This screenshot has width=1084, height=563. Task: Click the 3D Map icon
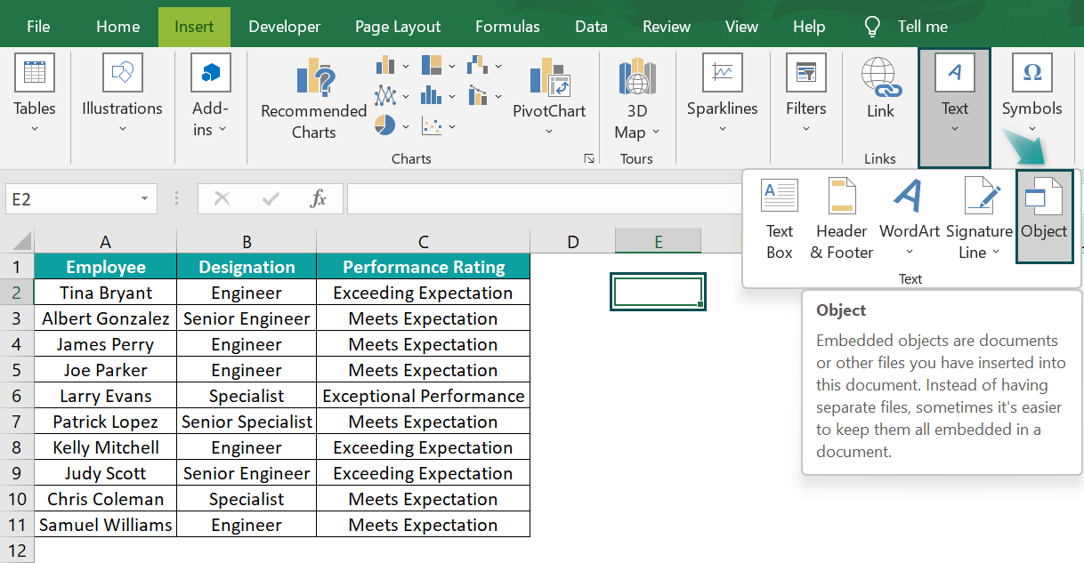point(637,78)
